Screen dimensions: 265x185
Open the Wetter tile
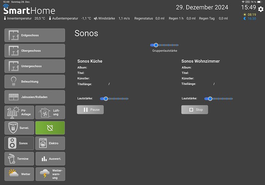(x=19, y=174)
